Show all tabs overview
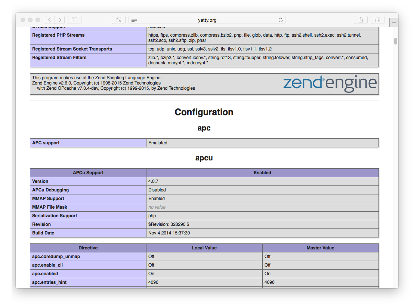 click(377, 20)
